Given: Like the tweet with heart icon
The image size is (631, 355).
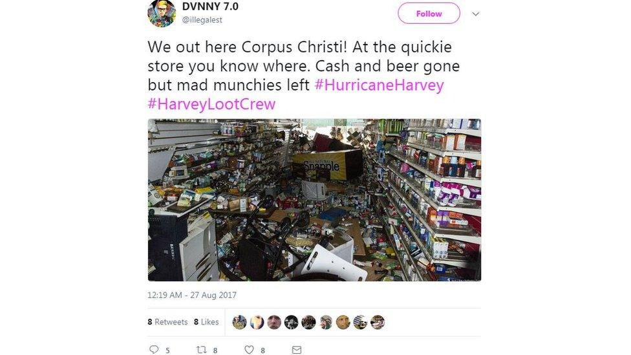Looking at the screenshot, I should pos(249,349).
